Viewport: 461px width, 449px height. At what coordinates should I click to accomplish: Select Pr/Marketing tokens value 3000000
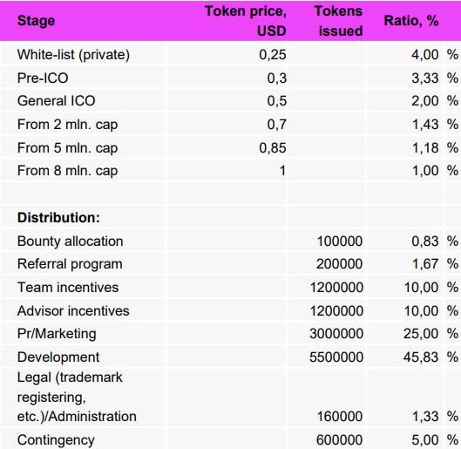click(336, 334)
